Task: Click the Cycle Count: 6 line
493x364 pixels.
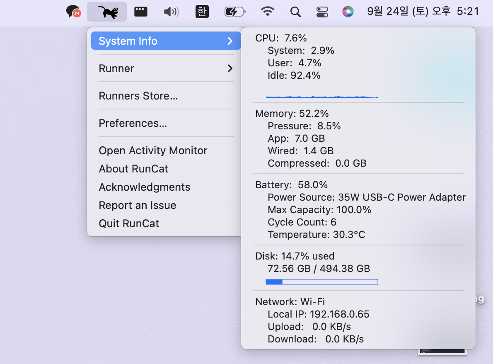Action: 302,223
